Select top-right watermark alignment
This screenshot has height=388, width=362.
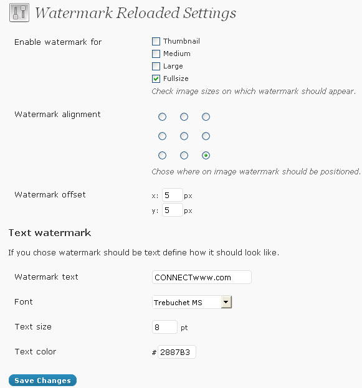pyautogui.click(x=206, y=117)
